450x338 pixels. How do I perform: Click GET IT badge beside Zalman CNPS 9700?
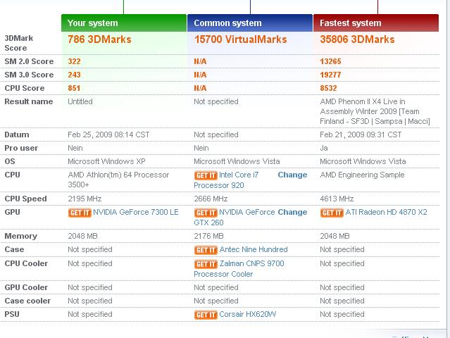click(x=206, y=264)
